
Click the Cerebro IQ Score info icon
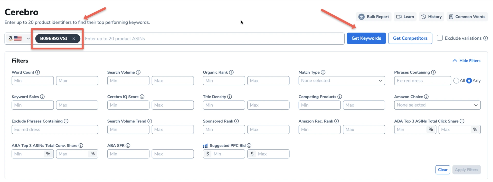141,97
